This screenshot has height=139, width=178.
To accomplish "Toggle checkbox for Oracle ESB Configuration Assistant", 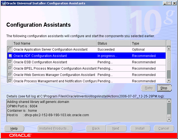I will point(10,62).
